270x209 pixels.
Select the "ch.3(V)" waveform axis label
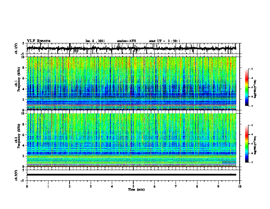[16, 175]
